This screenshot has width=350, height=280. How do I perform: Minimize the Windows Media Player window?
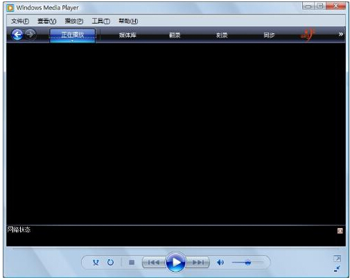(x=308, y=6)
